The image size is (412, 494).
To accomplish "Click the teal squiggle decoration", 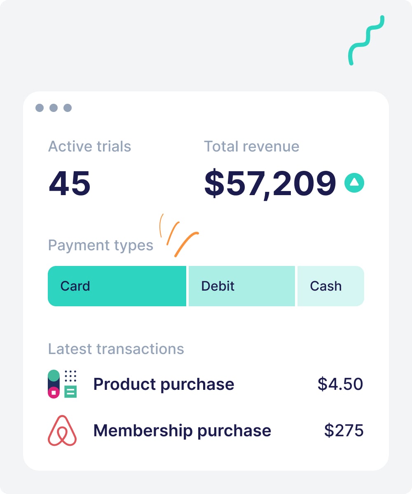I will [366, 40].
